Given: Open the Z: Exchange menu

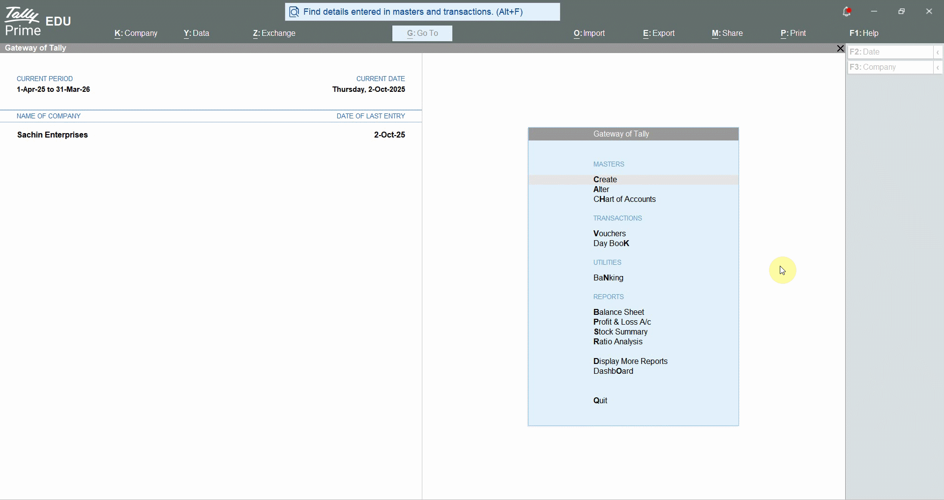Looking at the screenshot, I should coord(274,33).
